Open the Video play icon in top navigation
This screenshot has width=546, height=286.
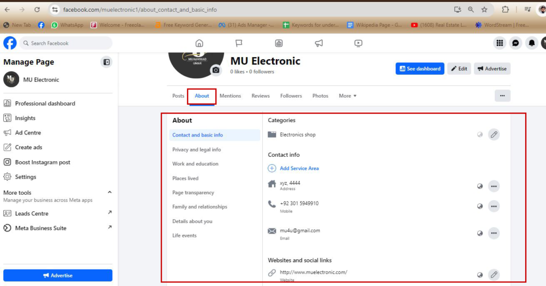click(358, 43)
